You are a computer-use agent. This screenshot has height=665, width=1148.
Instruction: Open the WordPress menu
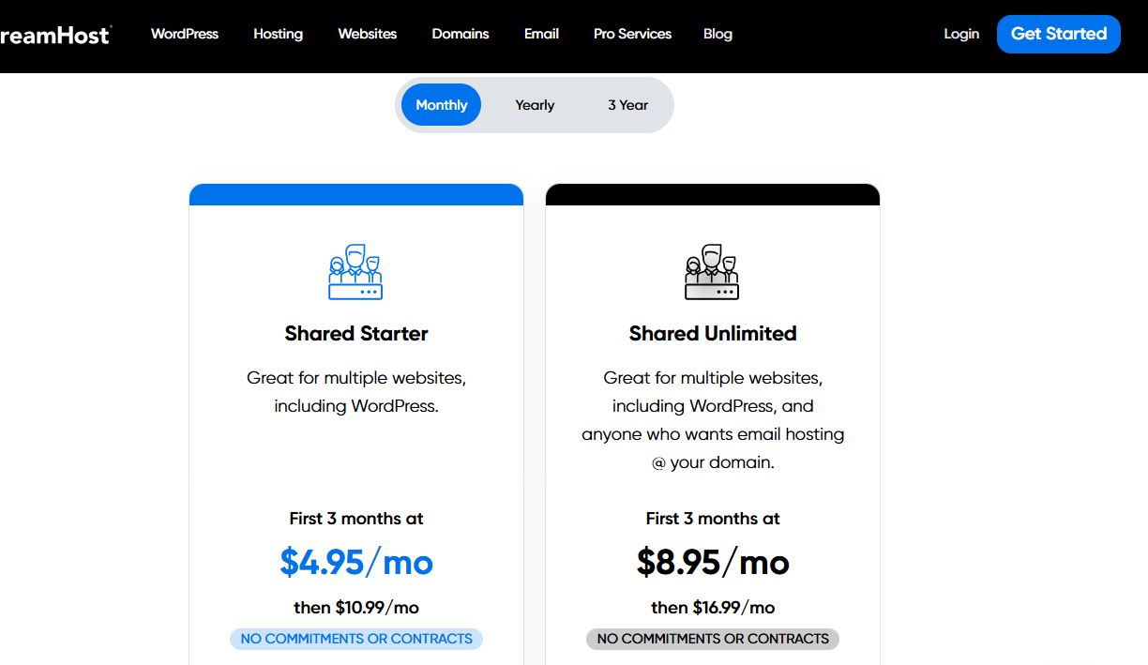[x=184, y=34]
